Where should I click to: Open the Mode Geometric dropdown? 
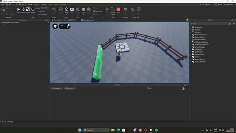tap(45, 8)
